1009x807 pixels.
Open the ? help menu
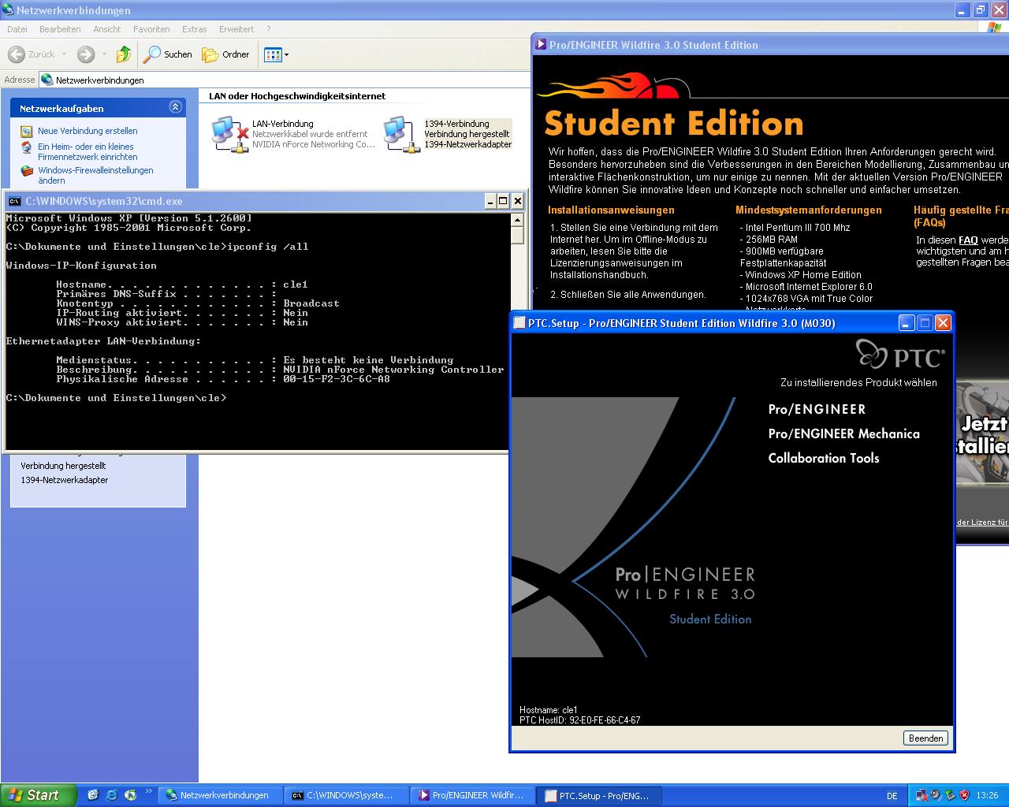coord(268,29)
